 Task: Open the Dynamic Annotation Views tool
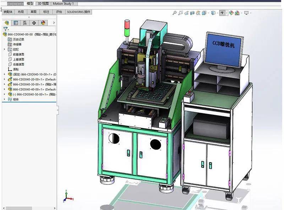(198, 13)
